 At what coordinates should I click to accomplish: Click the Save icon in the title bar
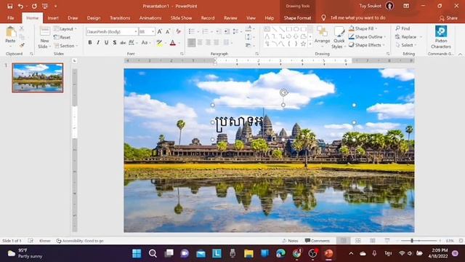point(9,6)
